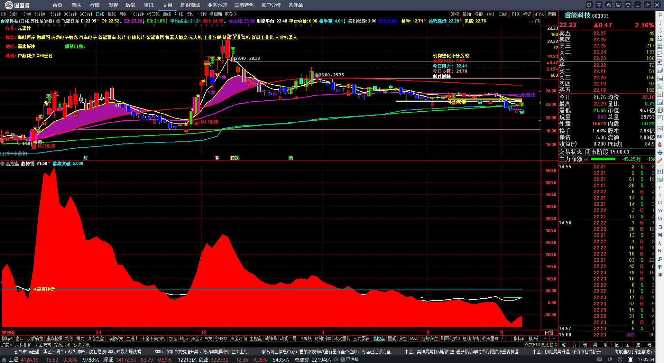The width and height of the screenshot is (664, 363).
Task: Open the 模板 template dropdown
Action: coord(533,338)
